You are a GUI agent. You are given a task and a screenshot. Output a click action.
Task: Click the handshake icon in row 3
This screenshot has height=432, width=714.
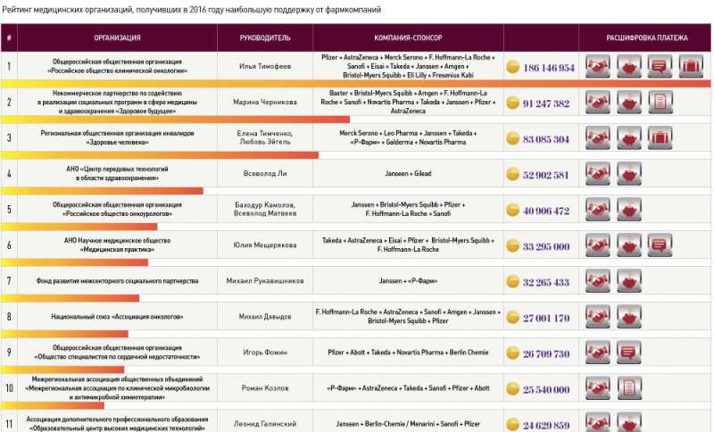(x=598, y=138)
